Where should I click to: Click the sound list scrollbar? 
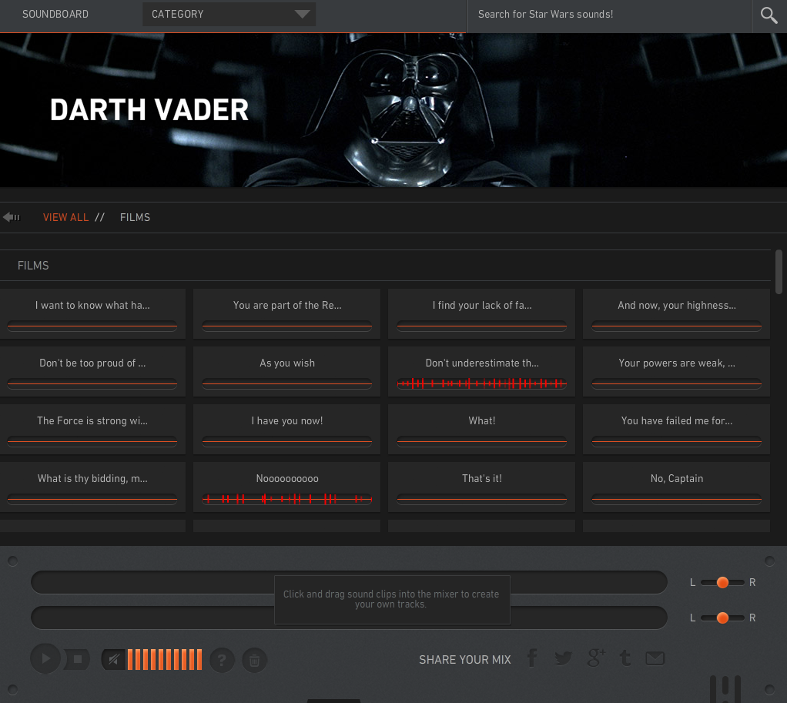click(779, 272)
